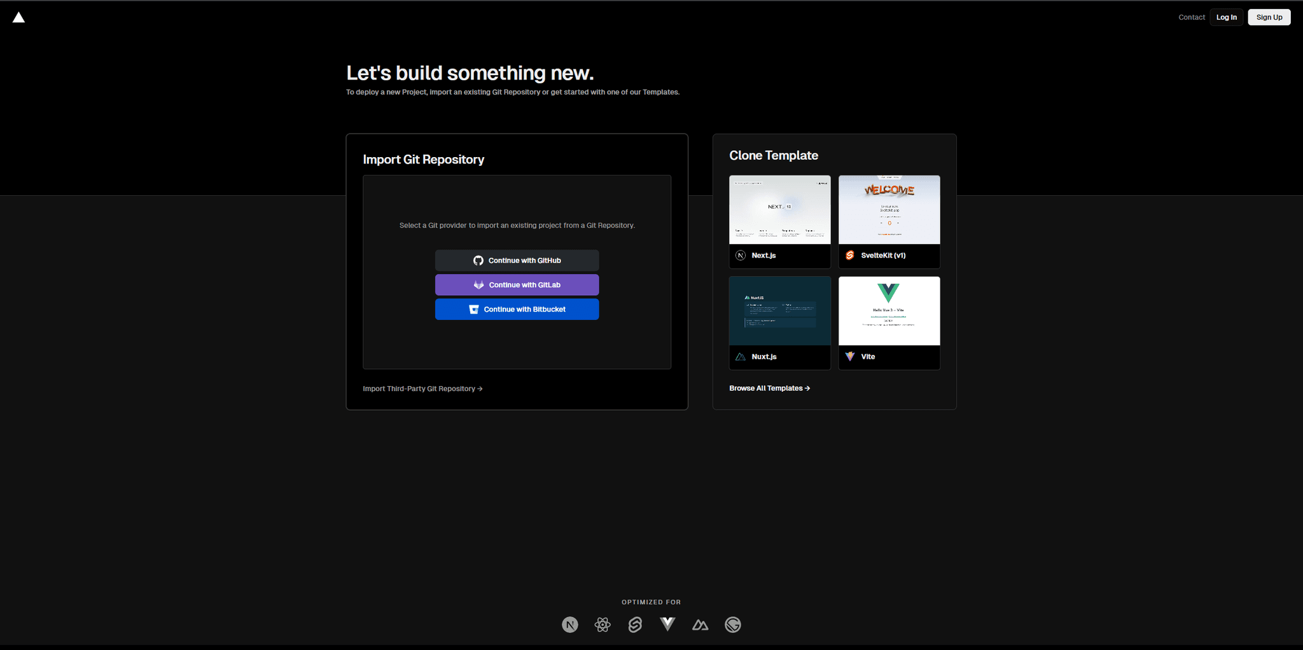Click the Vite logo icon in template card
This screenshot has height=650, width=1303.
pos(849,356)
